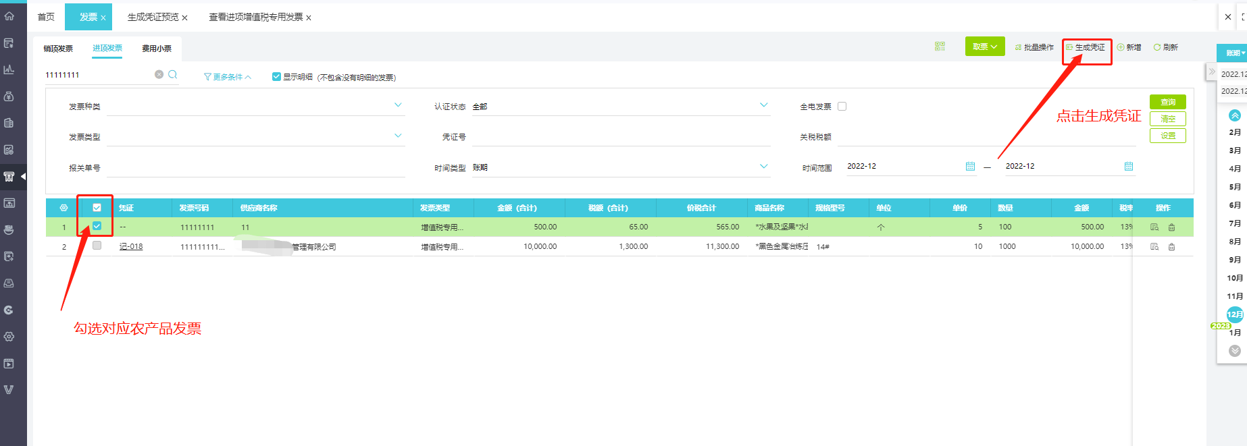Open voucher link 记-018
1247x446 pixels.
131,247
